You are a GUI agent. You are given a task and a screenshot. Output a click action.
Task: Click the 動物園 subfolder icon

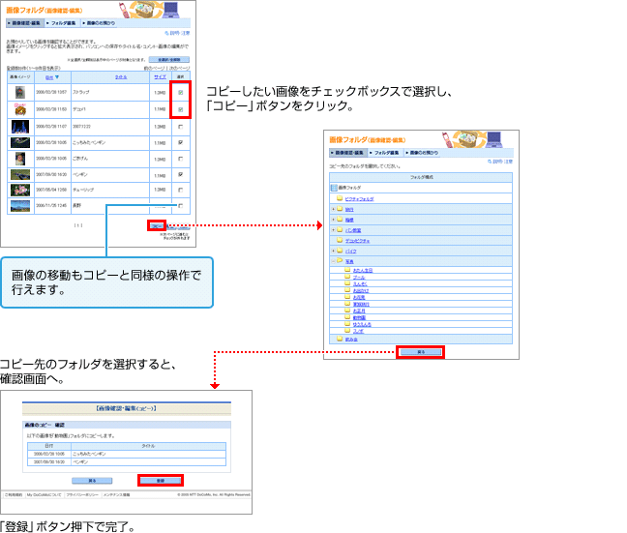pos(347,317)
